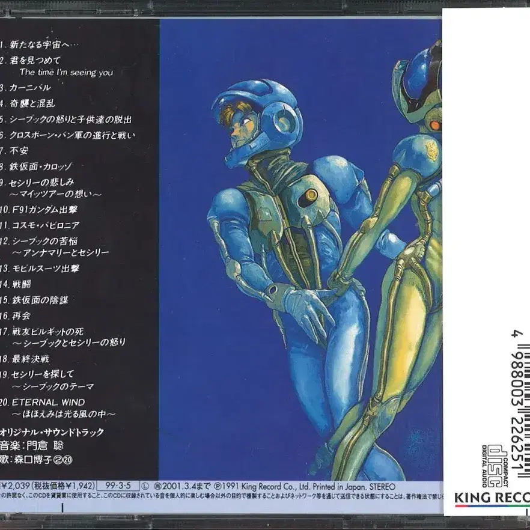Select track 14 戦闘
Image resolution: width=530 pixels, height=530 pixels.
coord(16,284)
